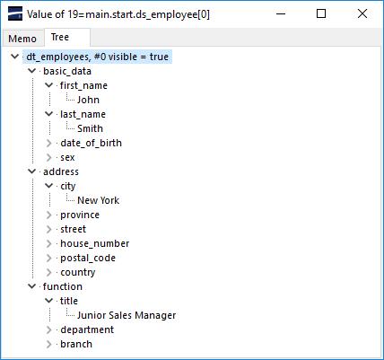Expand the date_of_birth node
Image resolution: width=384 pixels, height=360 pixels.
pyautogui.click(x=49, y=143)
